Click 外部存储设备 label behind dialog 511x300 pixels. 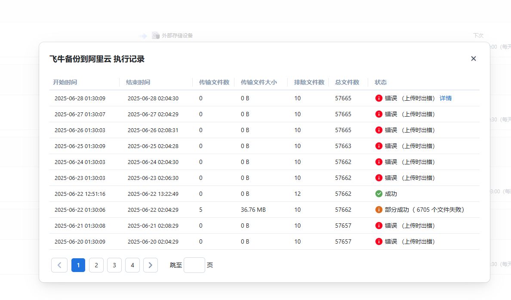tap(177, 36)
